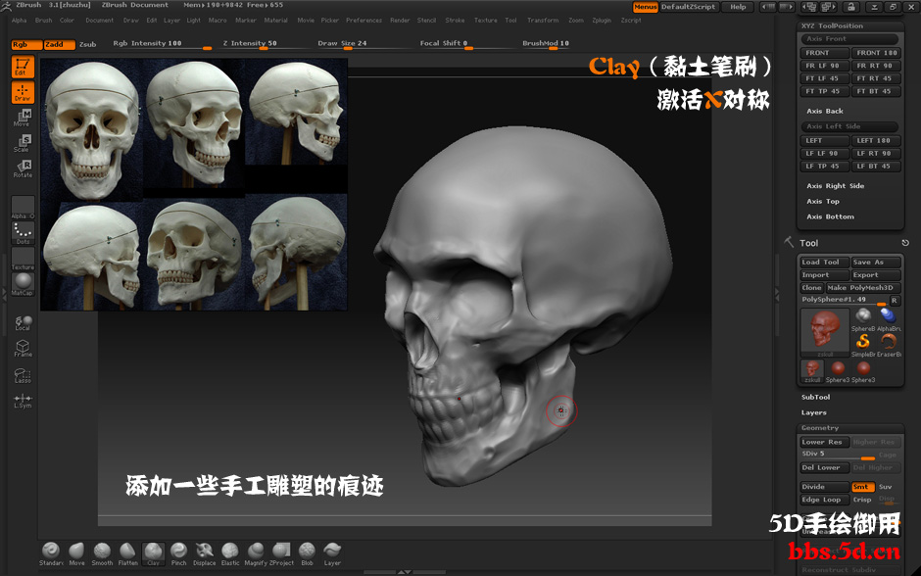Toggle Local transformations icon
The height and width of the screenshot is (576, 921).
click(x=23, y=322)
